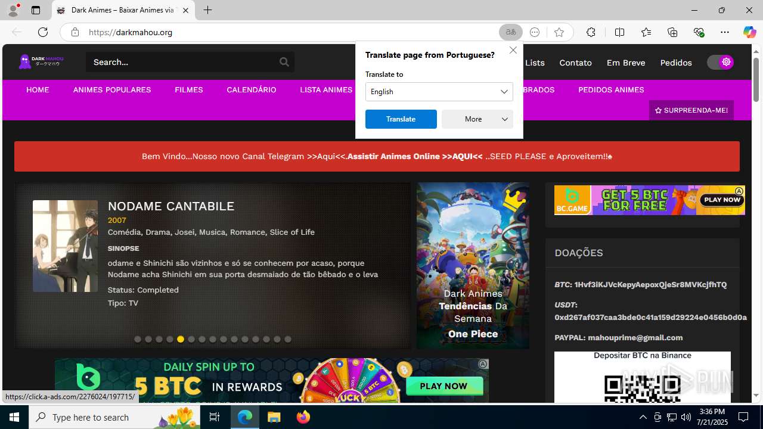Toggle the dark/light mode switch
This screenshot has height=429, width=763.
(720, 62)
